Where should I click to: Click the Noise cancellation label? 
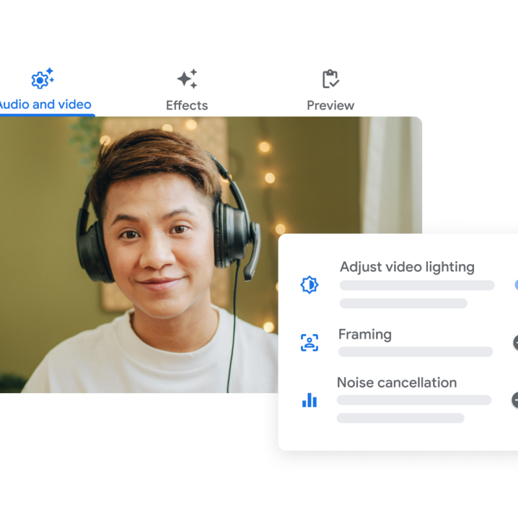click(x=396, y=383)
